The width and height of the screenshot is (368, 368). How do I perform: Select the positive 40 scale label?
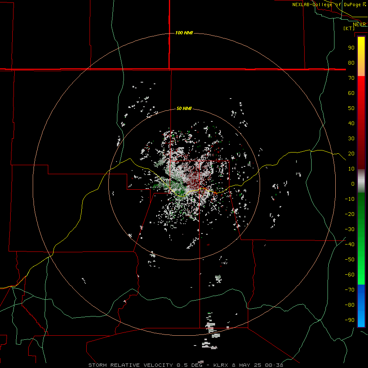(x=351, y=123)
